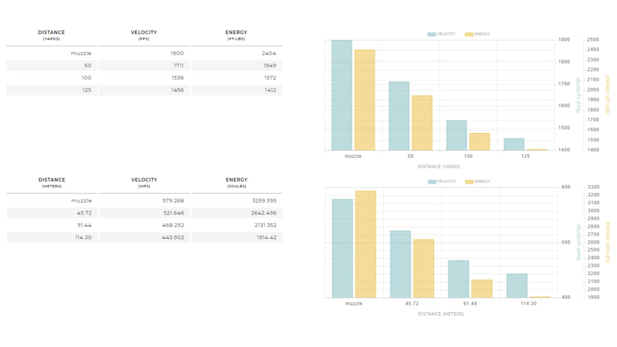Toggle the ENERGY legend in the yards chart
Image resolution: width=617 pixels, height=347 pixels.
[x=477, y=34]
